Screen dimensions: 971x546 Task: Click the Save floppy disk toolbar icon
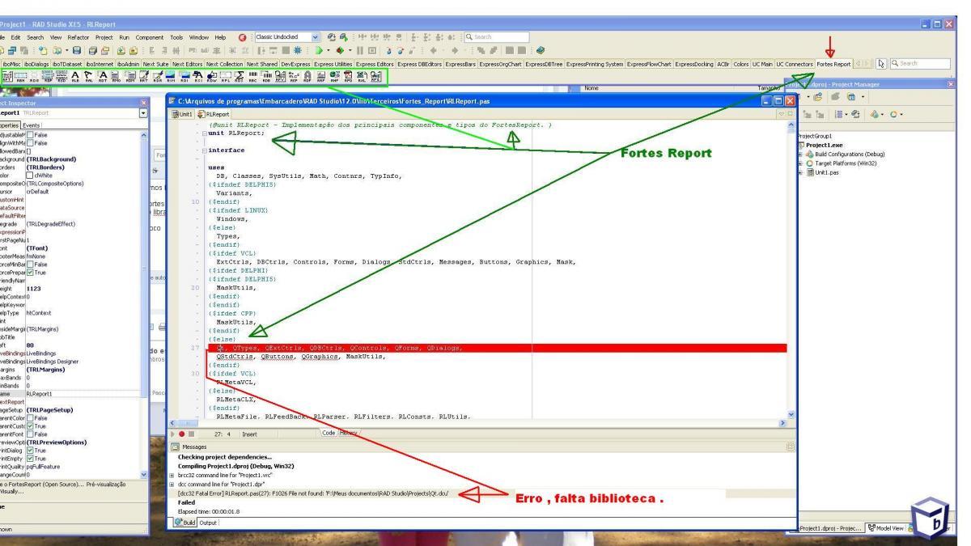click(77, 50)
